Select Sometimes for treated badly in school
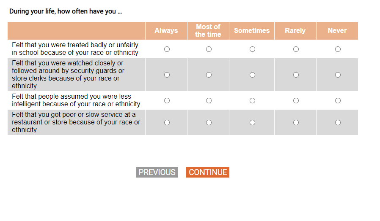 (252, 49)
